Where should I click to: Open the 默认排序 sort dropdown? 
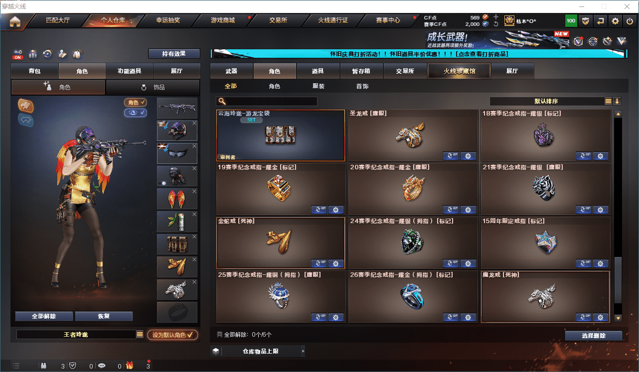coord(546,101)
